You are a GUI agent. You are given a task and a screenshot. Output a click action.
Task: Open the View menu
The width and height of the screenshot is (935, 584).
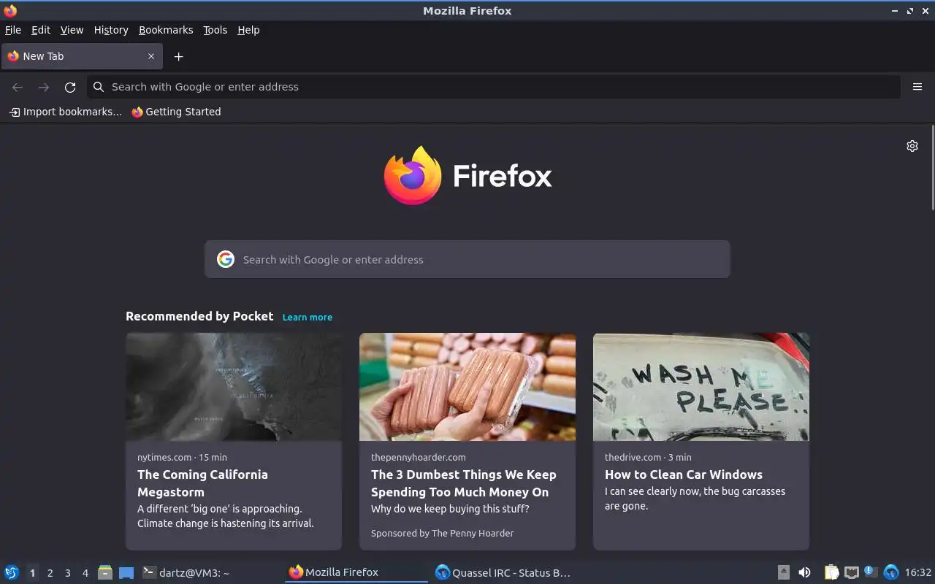[72, 30]
